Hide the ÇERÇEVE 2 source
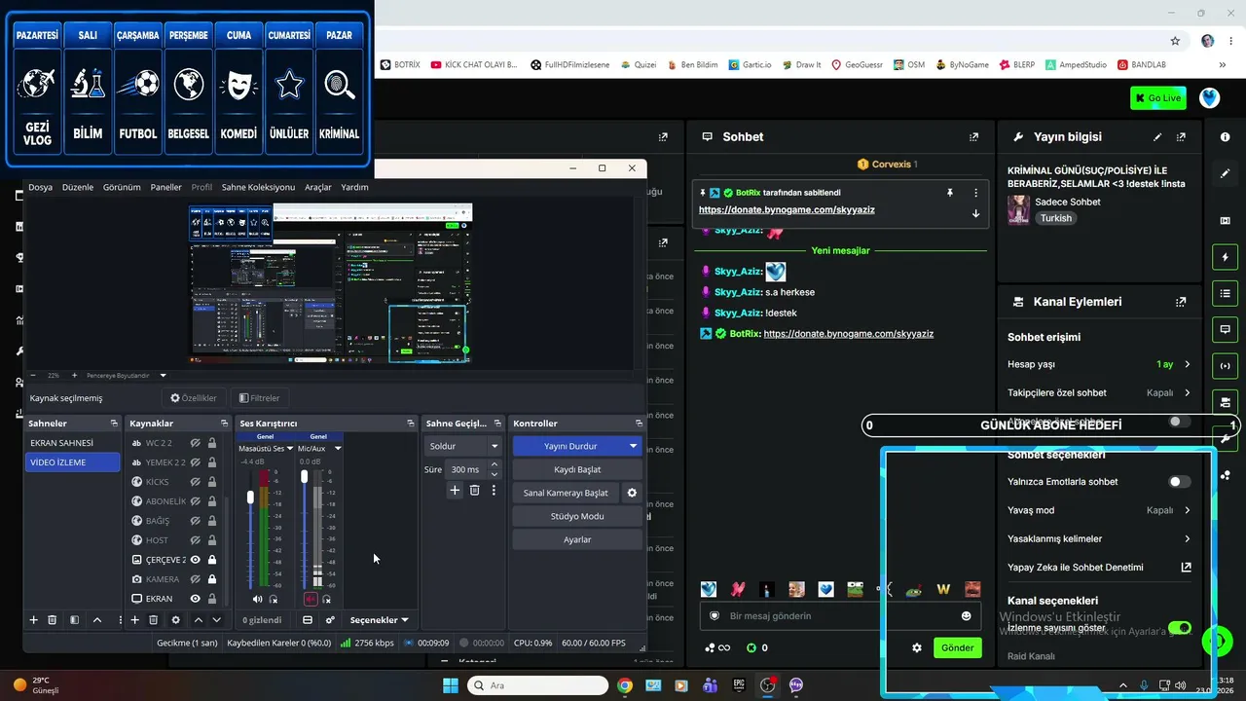Viewport: 1246px width, 701px height. pos(196,560)
